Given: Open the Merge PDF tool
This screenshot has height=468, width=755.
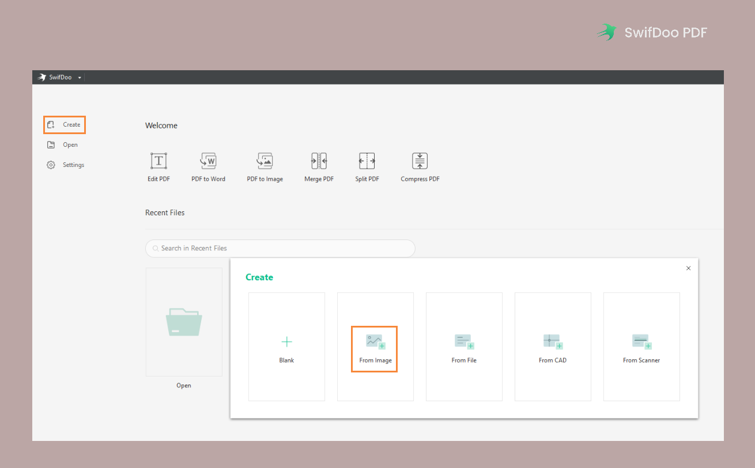Looking at the screenshot, I should [319, 167].
